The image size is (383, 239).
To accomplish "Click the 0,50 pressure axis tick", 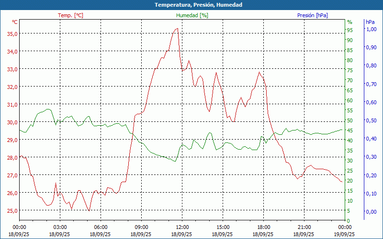I will 371,120.
